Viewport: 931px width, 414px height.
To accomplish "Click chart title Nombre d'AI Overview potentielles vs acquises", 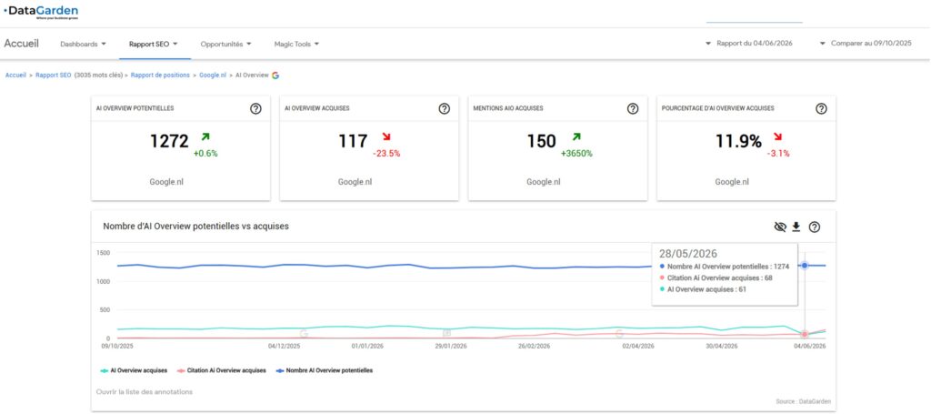I will pyautogui.click(x=196, y=227).
